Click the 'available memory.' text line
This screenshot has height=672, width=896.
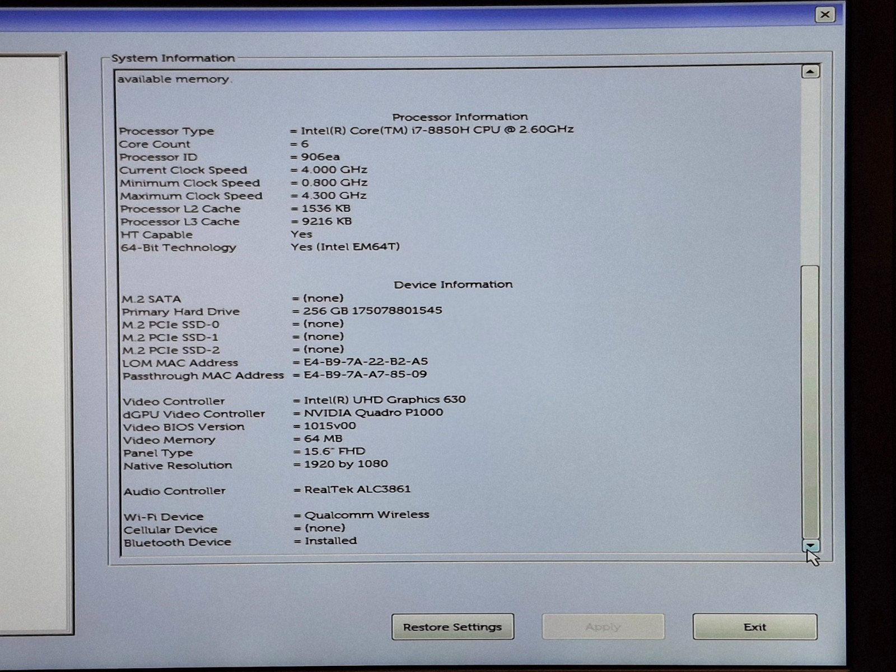174,80
